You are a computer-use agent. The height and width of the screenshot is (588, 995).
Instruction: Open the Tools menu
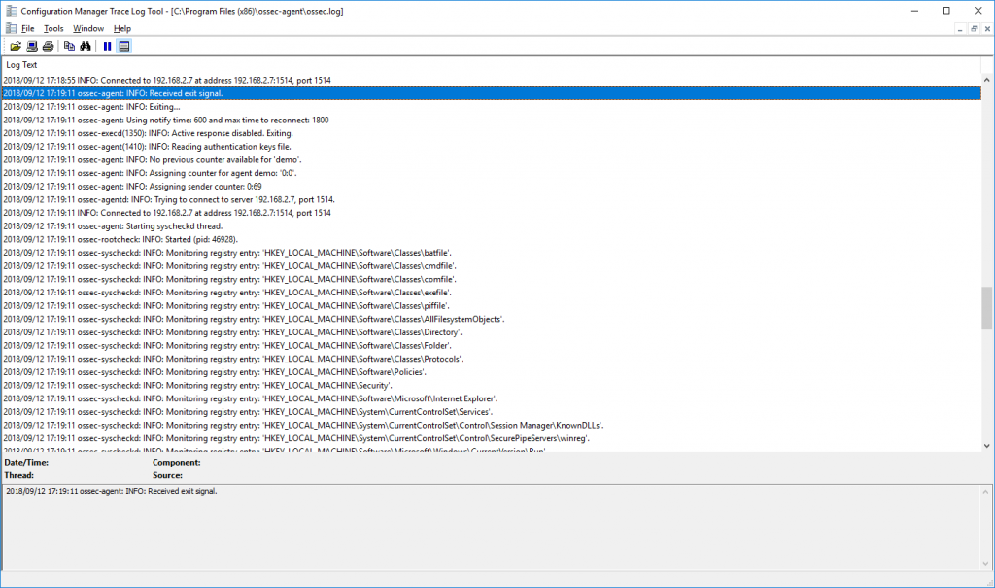click(53, 28)
